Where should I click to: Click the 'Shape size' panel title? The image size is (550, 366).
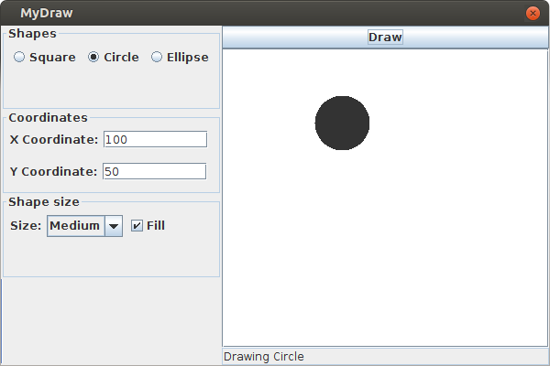click(44, 201)
